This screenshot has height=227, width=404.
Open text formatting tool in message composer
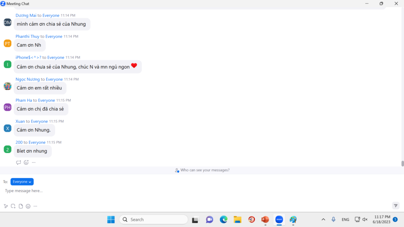(6, 206)
